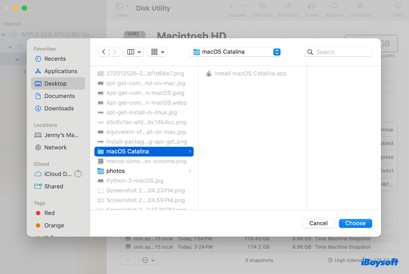Expand the macOS Catalina folder chevron
Viewport: 409px width, 274px height.
pos(190,151)
